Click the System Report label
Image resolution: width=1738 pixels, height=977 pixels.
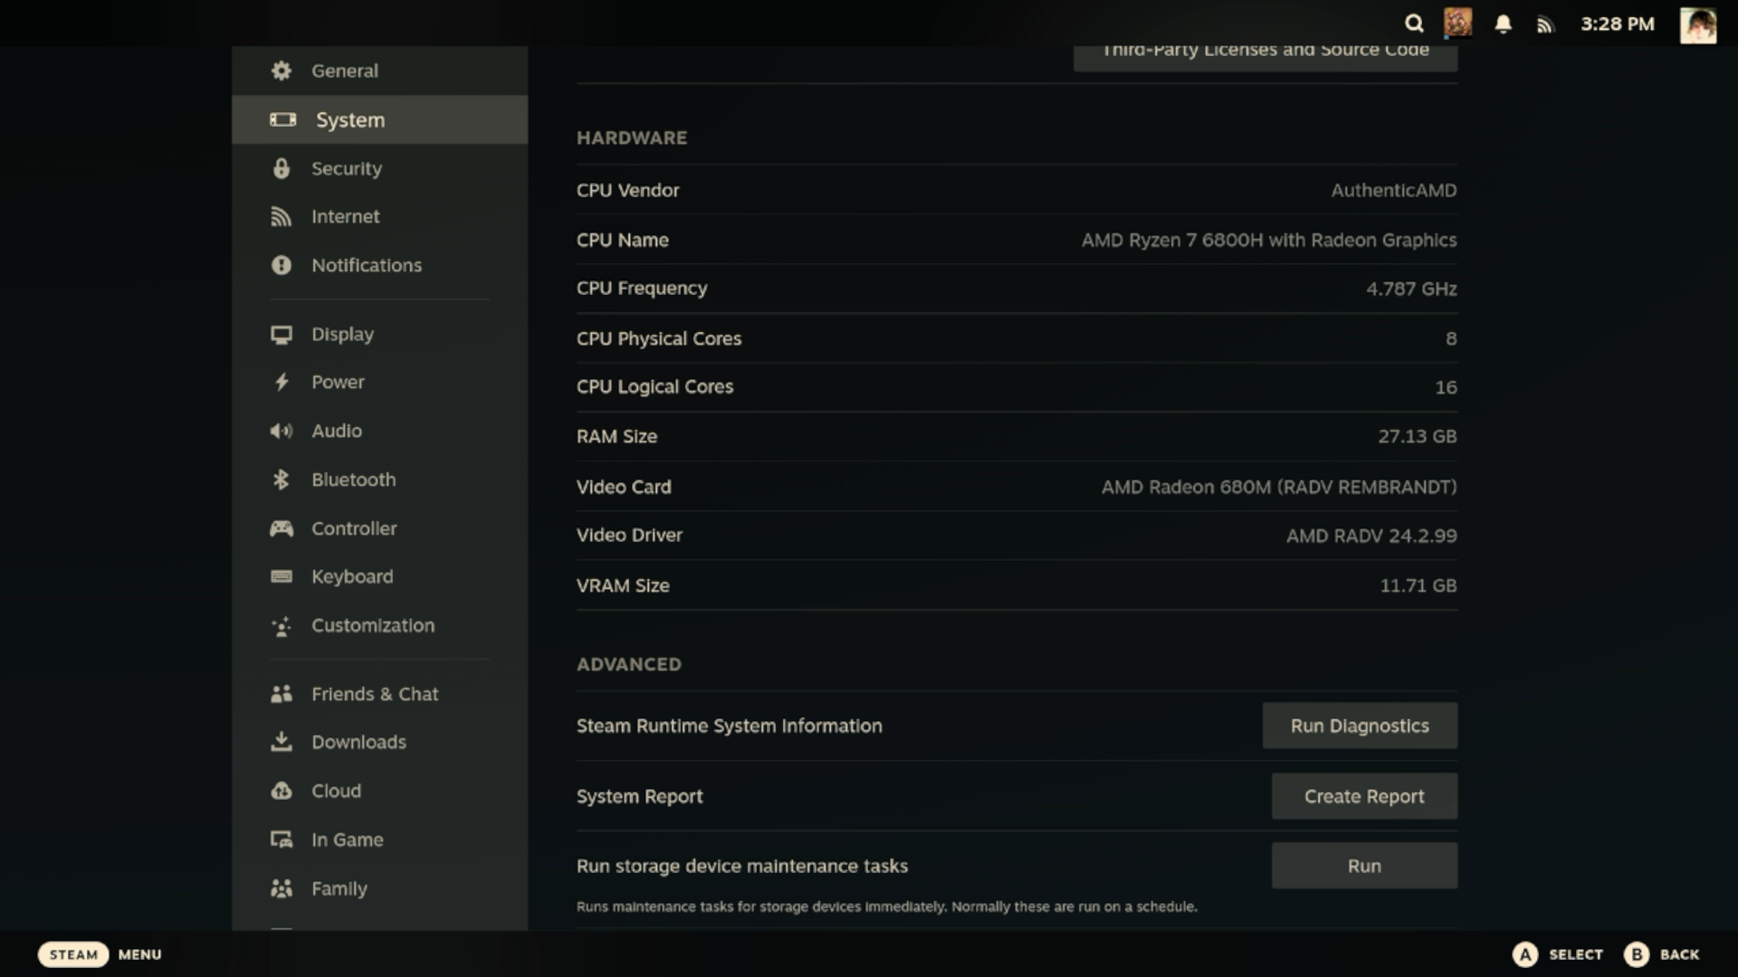click(639, 796)
